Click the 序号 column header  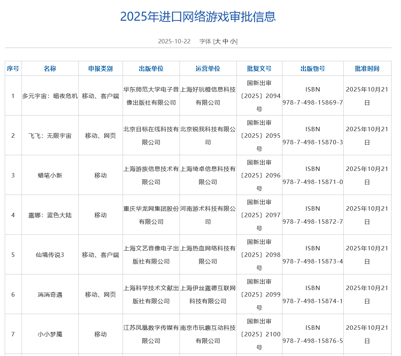click(x=13, y=69)
